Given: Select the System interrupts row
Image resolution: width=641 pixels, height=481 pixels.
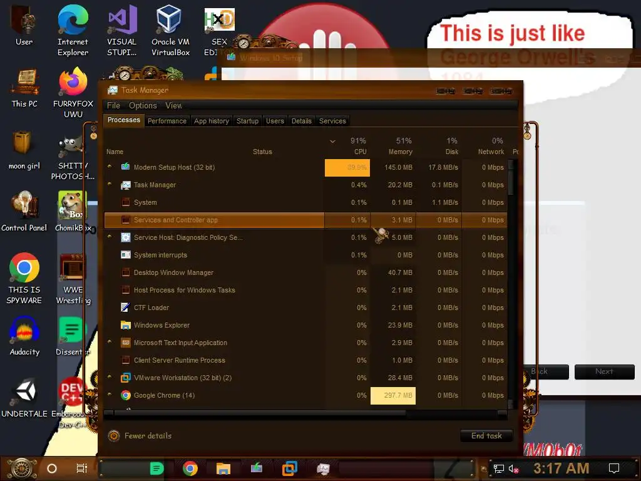Looking at the screenshot, I should 305,255.
